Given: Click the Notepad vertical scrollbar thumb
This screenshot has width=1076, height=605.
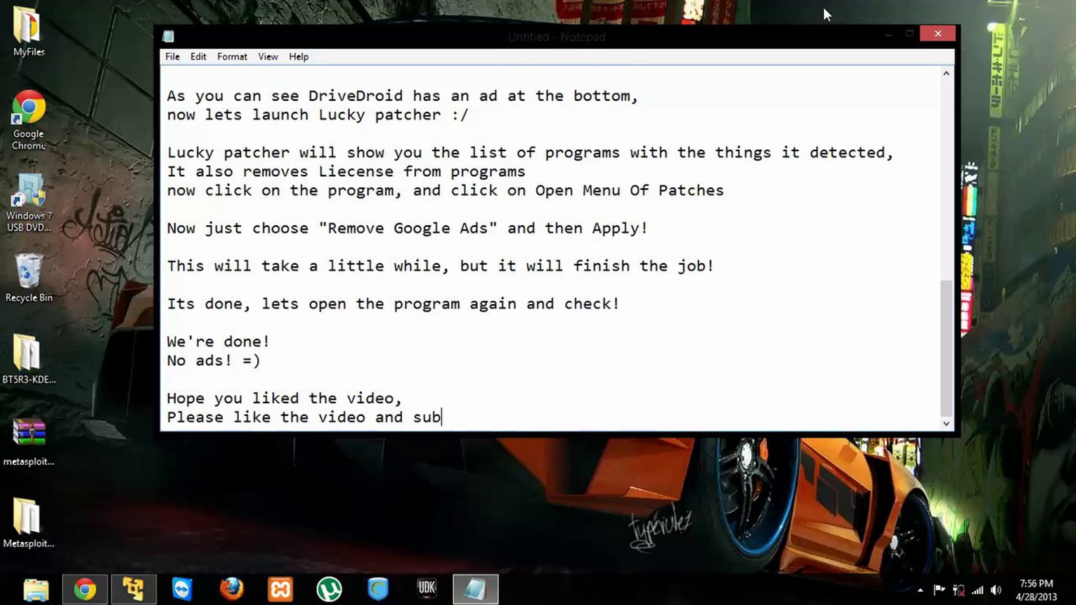Looking at the screenshot, I should tap(946, 348).
